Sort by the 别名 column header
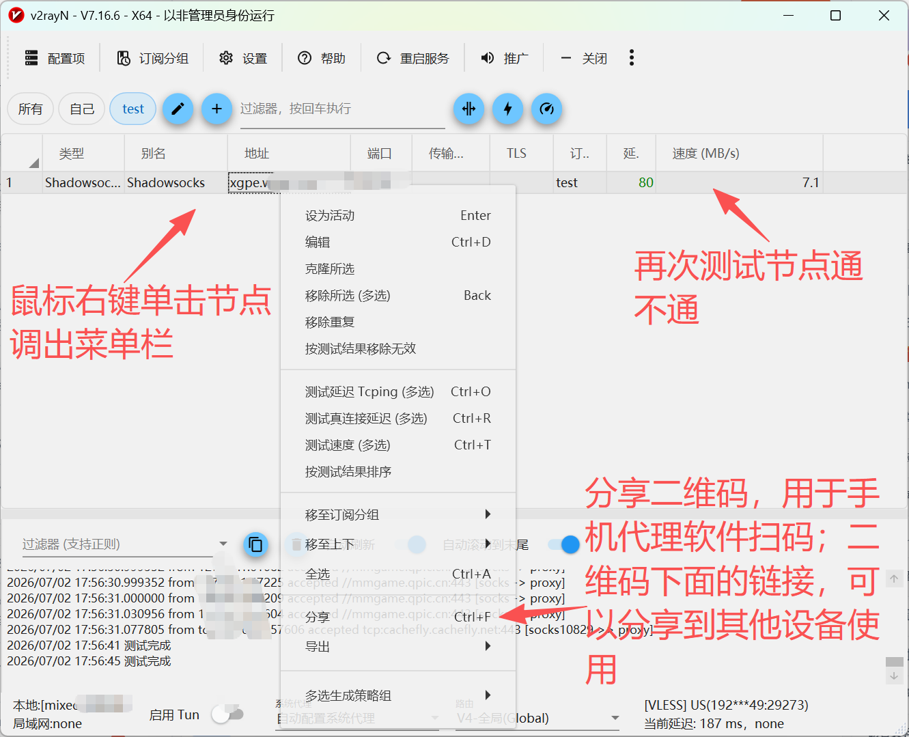This screenshot has width=909, height=737. click(176, 153)
